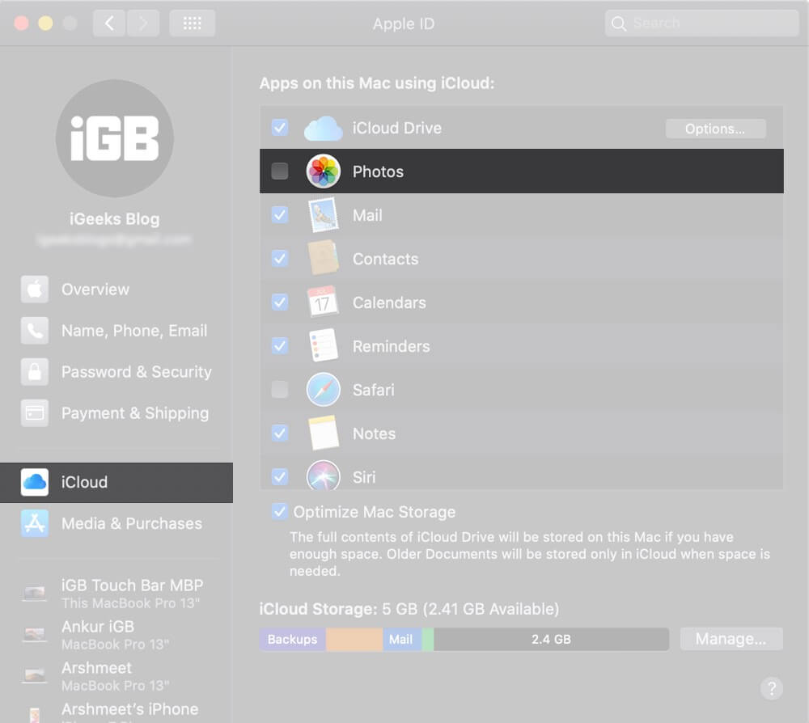The image size is (809, 723).
Task: Uncheck the Siri checkbox
Action: click(x=280, y=476)
